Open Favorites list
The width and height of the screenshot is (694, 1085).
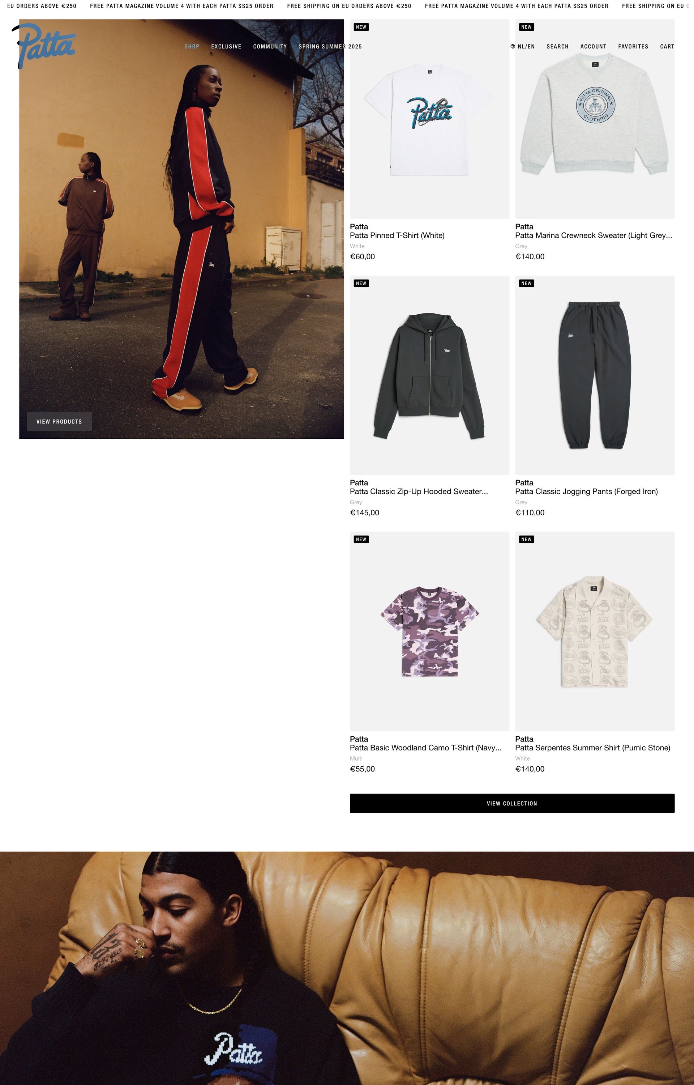coord(633,46)
